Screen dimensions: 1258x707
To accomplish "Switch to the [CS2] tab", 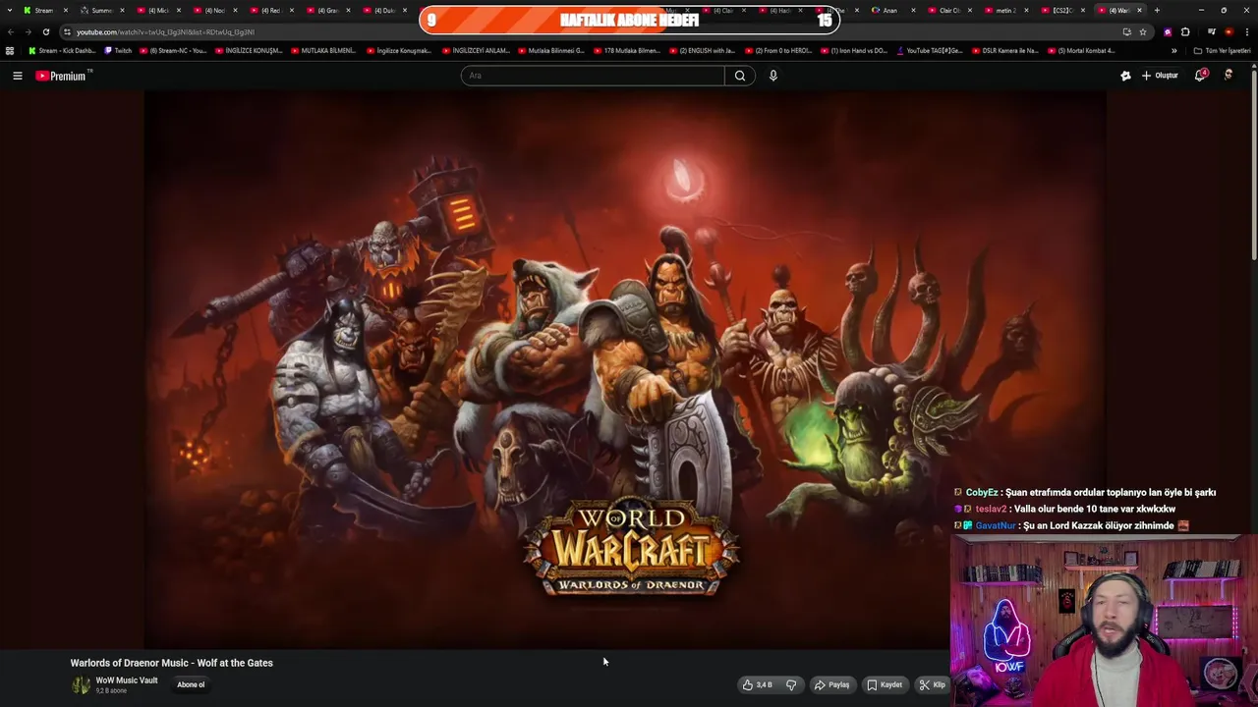I will [x=1060, y=10].
